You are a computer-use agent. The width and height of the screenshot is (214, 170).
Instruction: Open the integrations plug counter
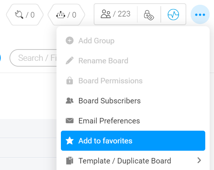coord(25,15)
